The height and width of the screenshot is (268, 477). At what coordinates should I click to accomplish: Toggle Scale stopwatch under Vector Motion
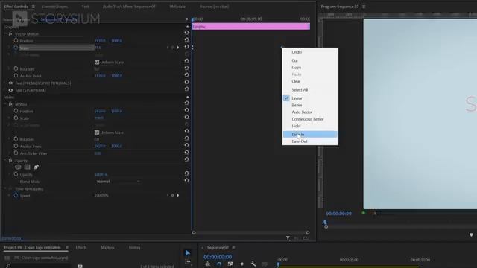(x=16, y=48)
